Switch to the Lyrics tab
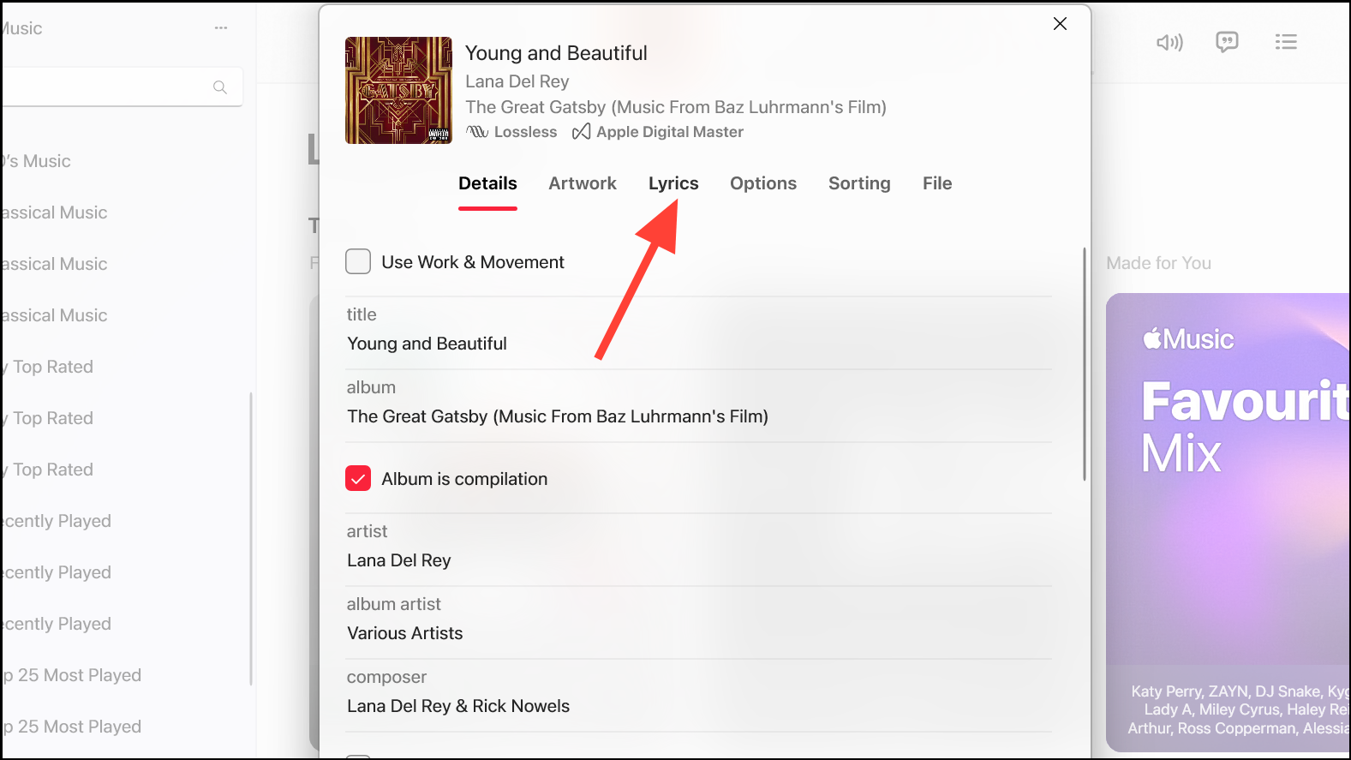The image size is (1351, 760). (x=673, y=183)
